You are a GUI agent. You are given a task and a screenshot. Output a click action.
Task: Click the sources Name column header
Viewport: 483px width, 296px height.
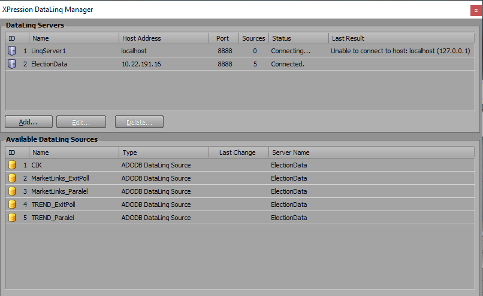point(74,152)
